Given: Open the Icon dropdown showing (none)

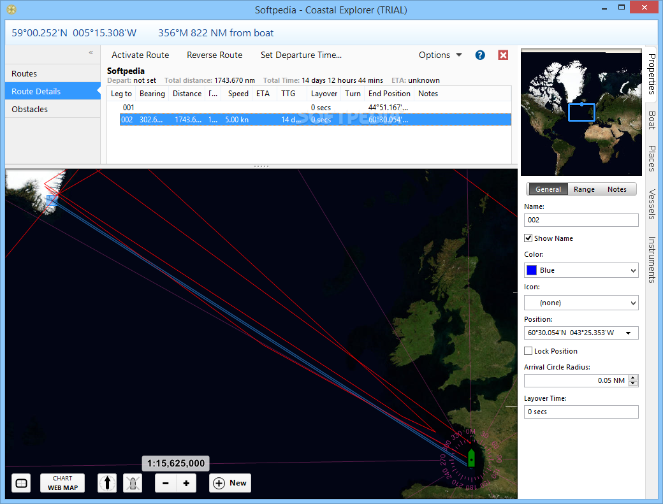Looking at the screenshot, I should click(x=581, y=303).
